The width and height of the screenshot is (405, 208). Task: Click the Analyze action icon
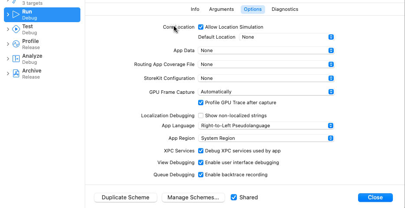coord(16,59)
